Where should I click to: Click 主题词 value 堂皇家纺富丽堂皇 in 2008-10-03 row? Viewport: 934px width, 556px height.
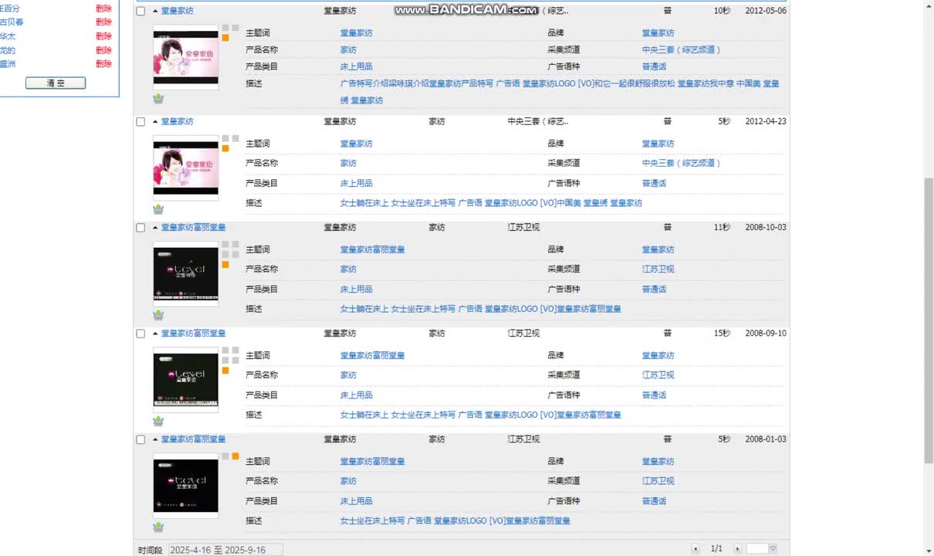point(372,249)
